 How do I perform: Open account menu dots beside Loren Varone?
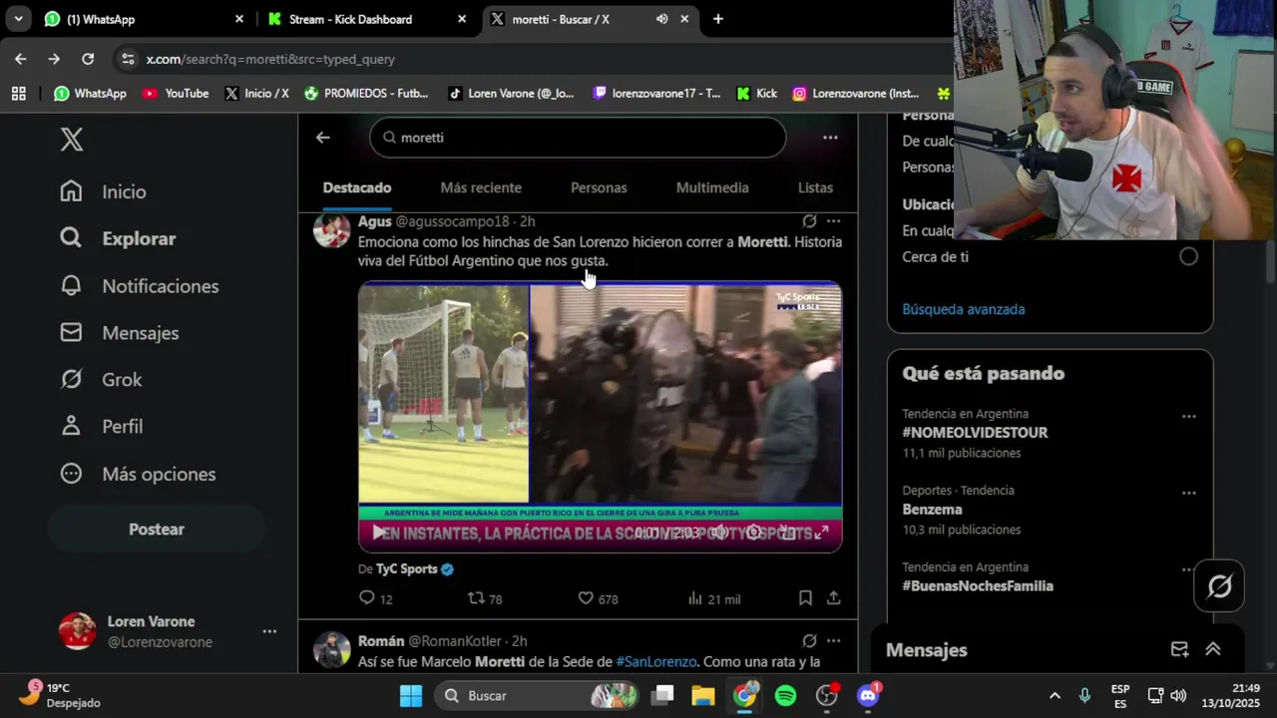[269, 631]
